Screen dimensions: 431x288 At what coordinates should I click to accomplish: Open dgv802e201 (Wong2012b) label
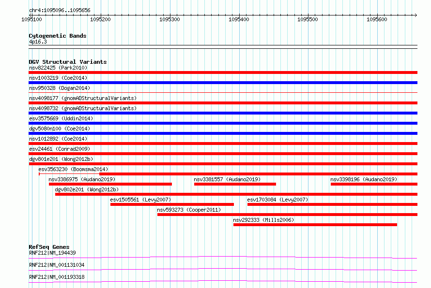pos(87,189)
